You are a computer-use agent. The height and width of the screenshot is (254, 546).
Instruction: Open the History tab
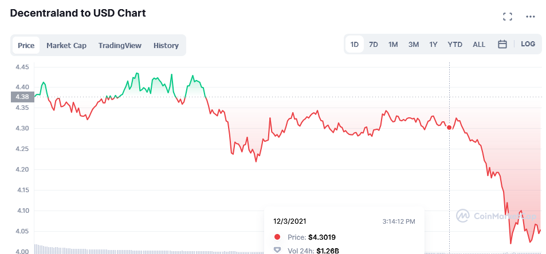pos(166,45)
